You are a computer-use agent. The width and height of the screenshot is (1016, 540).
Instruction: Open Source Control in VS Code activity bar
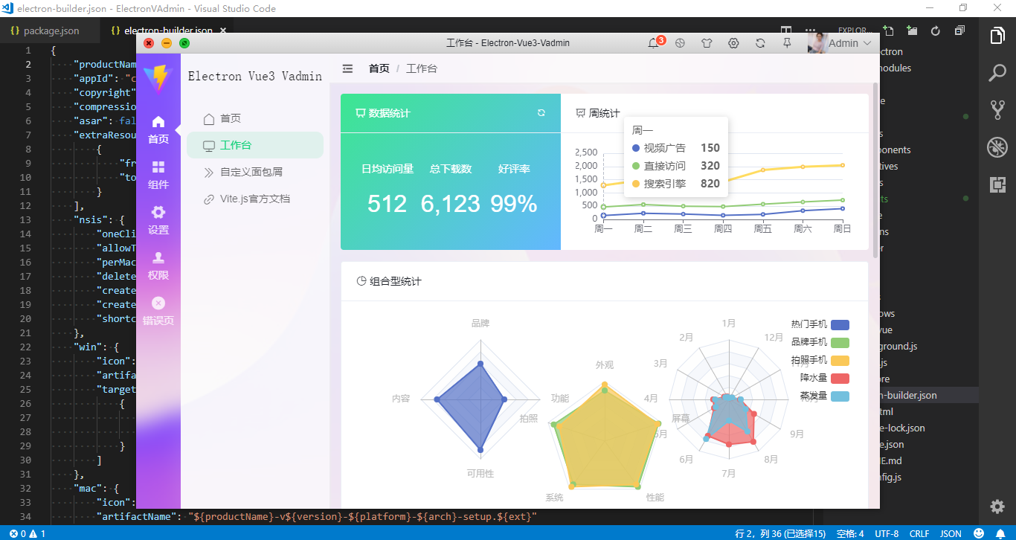[997, 109]
